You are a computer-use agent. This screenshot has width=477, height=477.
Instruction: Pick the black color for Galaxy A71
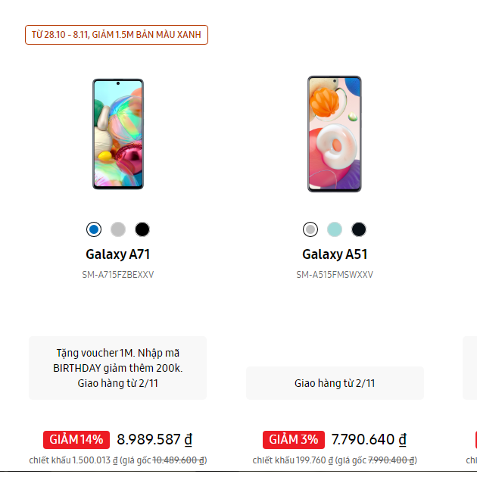click(142, 229)
